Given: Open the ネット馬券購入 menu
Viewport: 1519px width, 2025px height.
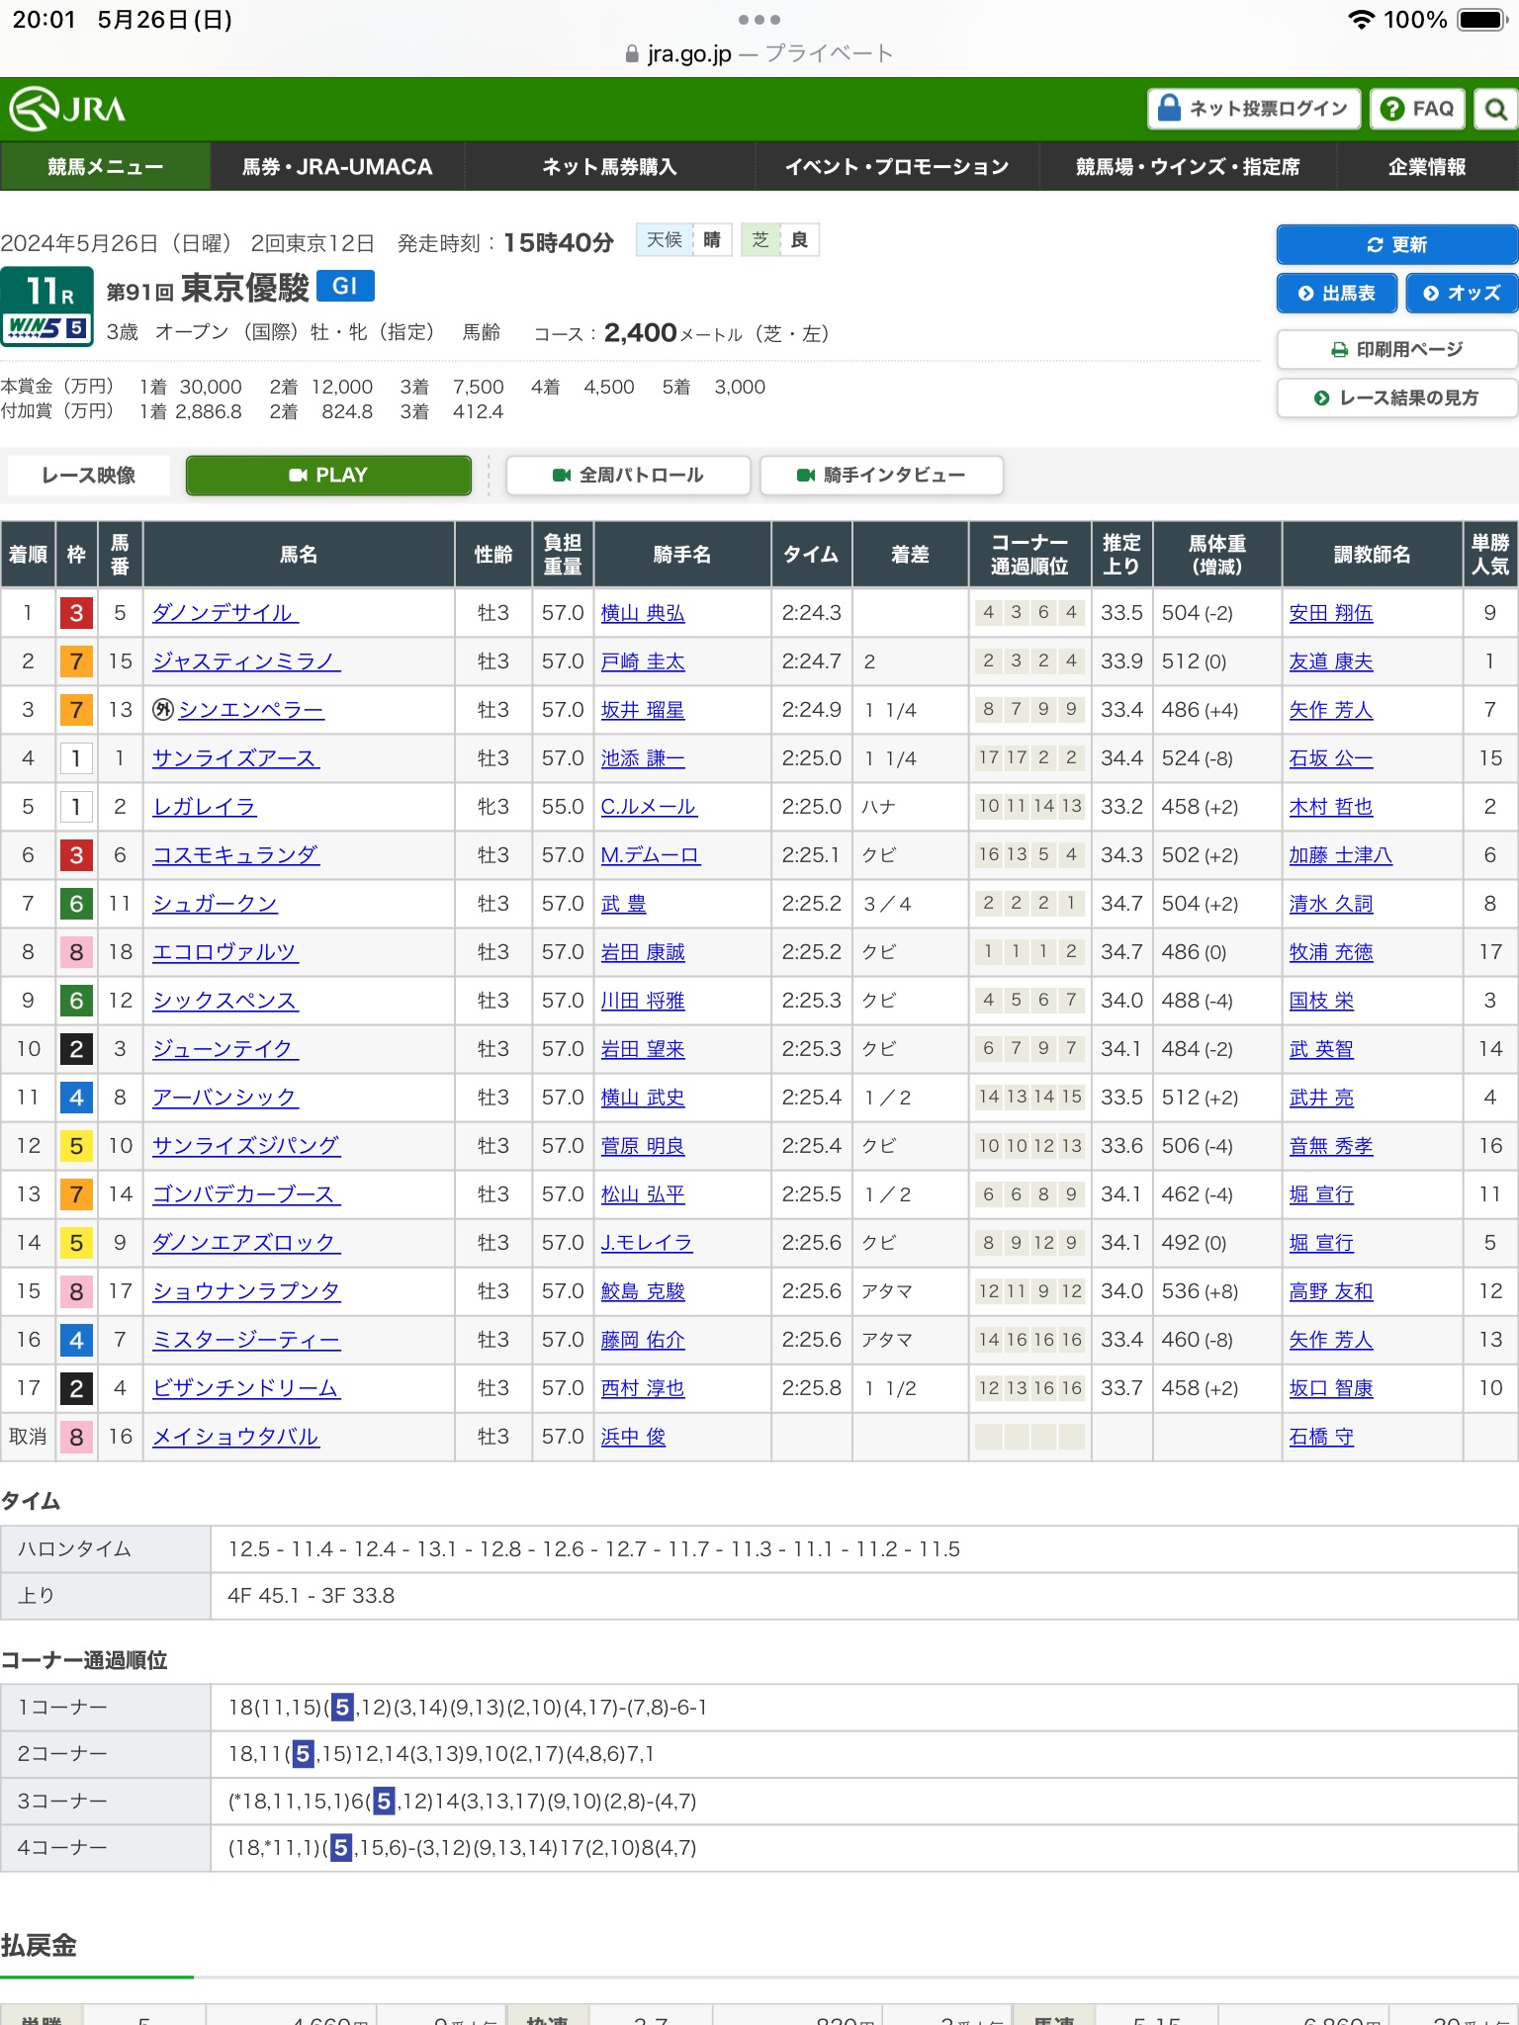Looking at the screenshot, I should [609, 166].
